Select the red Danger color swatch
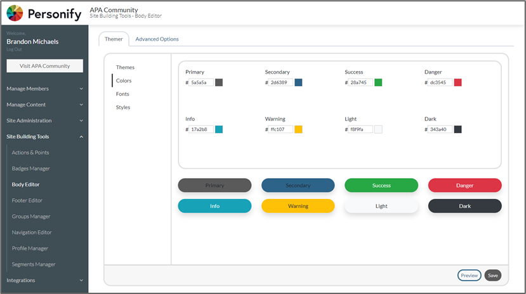 457,82
